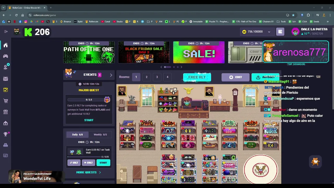Click the AUTOSET button

(x=265, y=77)
